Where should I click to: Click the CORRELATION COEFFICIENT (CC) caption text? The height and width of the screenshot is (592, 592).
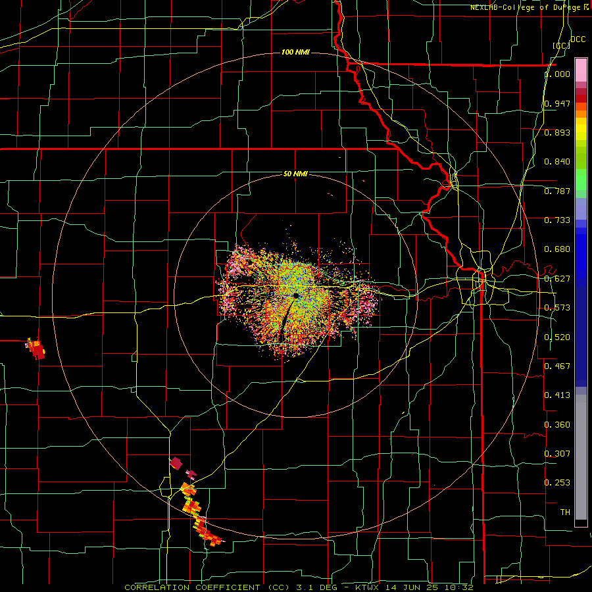coord(207,587)
